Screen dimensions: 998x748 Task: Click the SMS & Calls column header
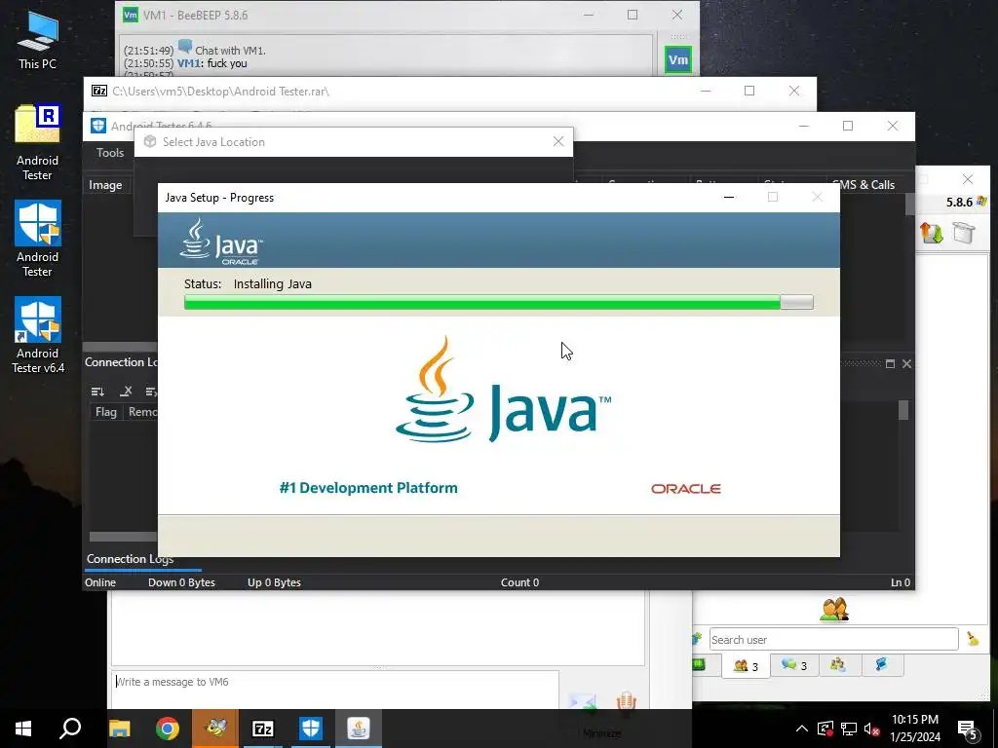point(864,184)
